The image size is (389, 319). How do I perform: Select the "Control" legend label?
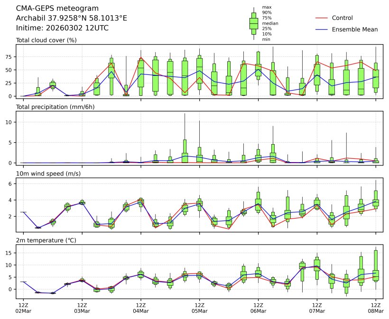(x=342, y=18)
